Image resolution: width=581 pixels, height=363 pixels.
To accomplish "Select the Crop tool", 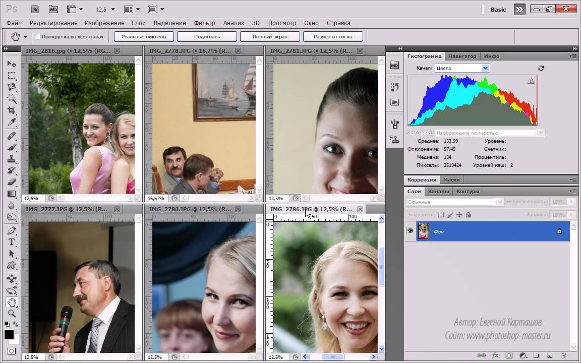I will (x=11, y=110).
